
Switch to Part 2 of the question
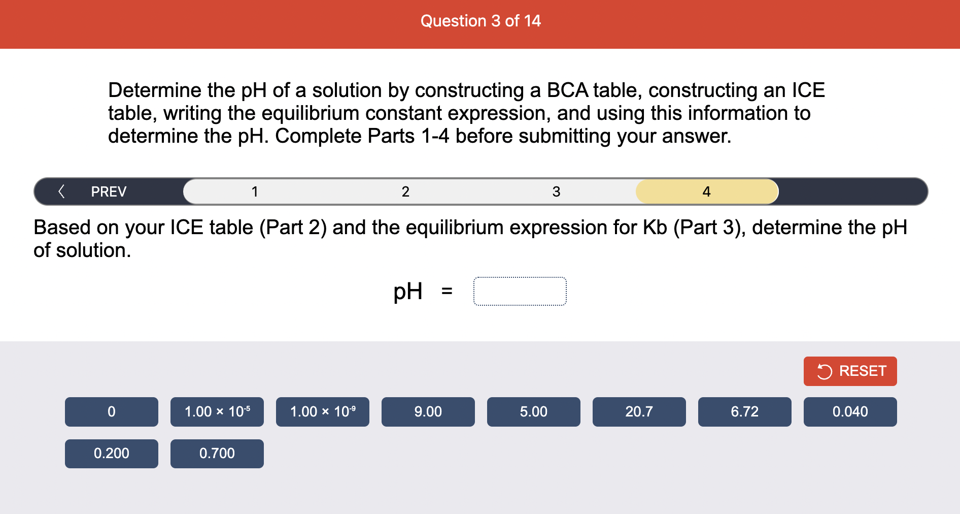click(405, 191)
